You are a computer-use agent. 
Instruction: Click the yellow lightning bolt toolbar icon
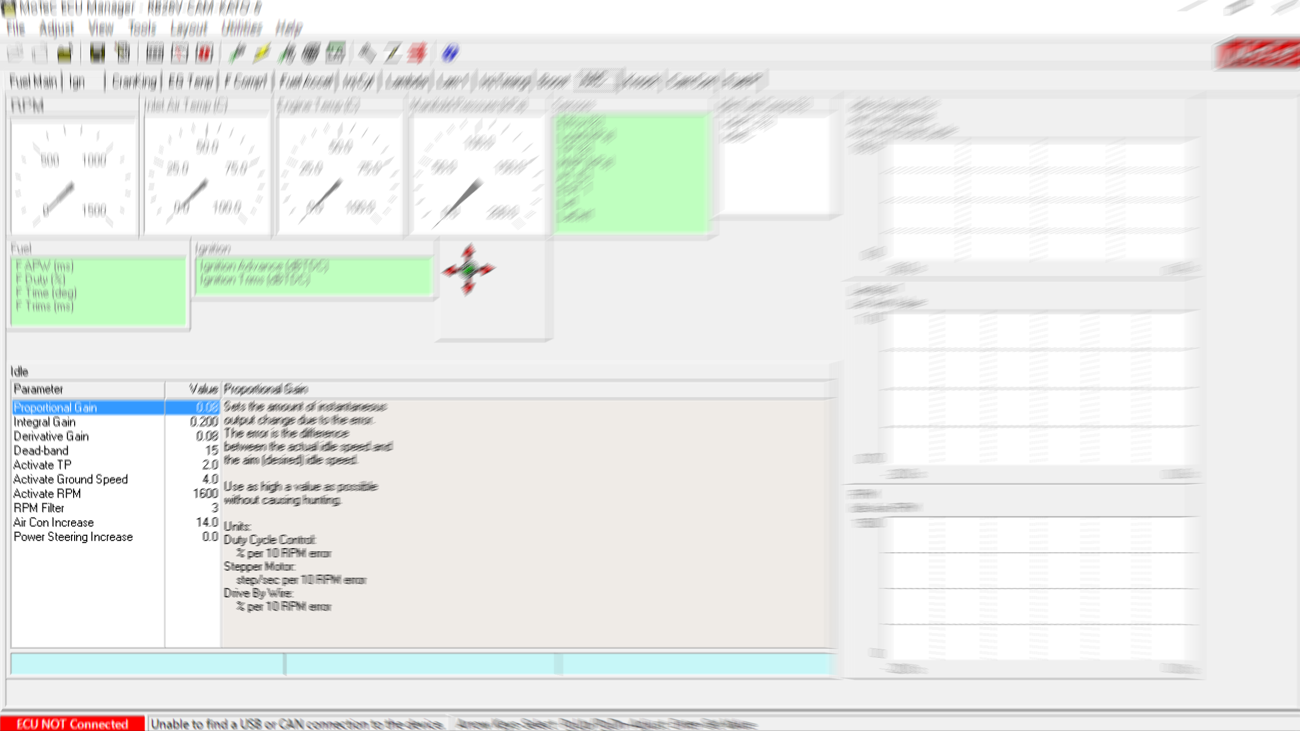click(x=262, y=53)
